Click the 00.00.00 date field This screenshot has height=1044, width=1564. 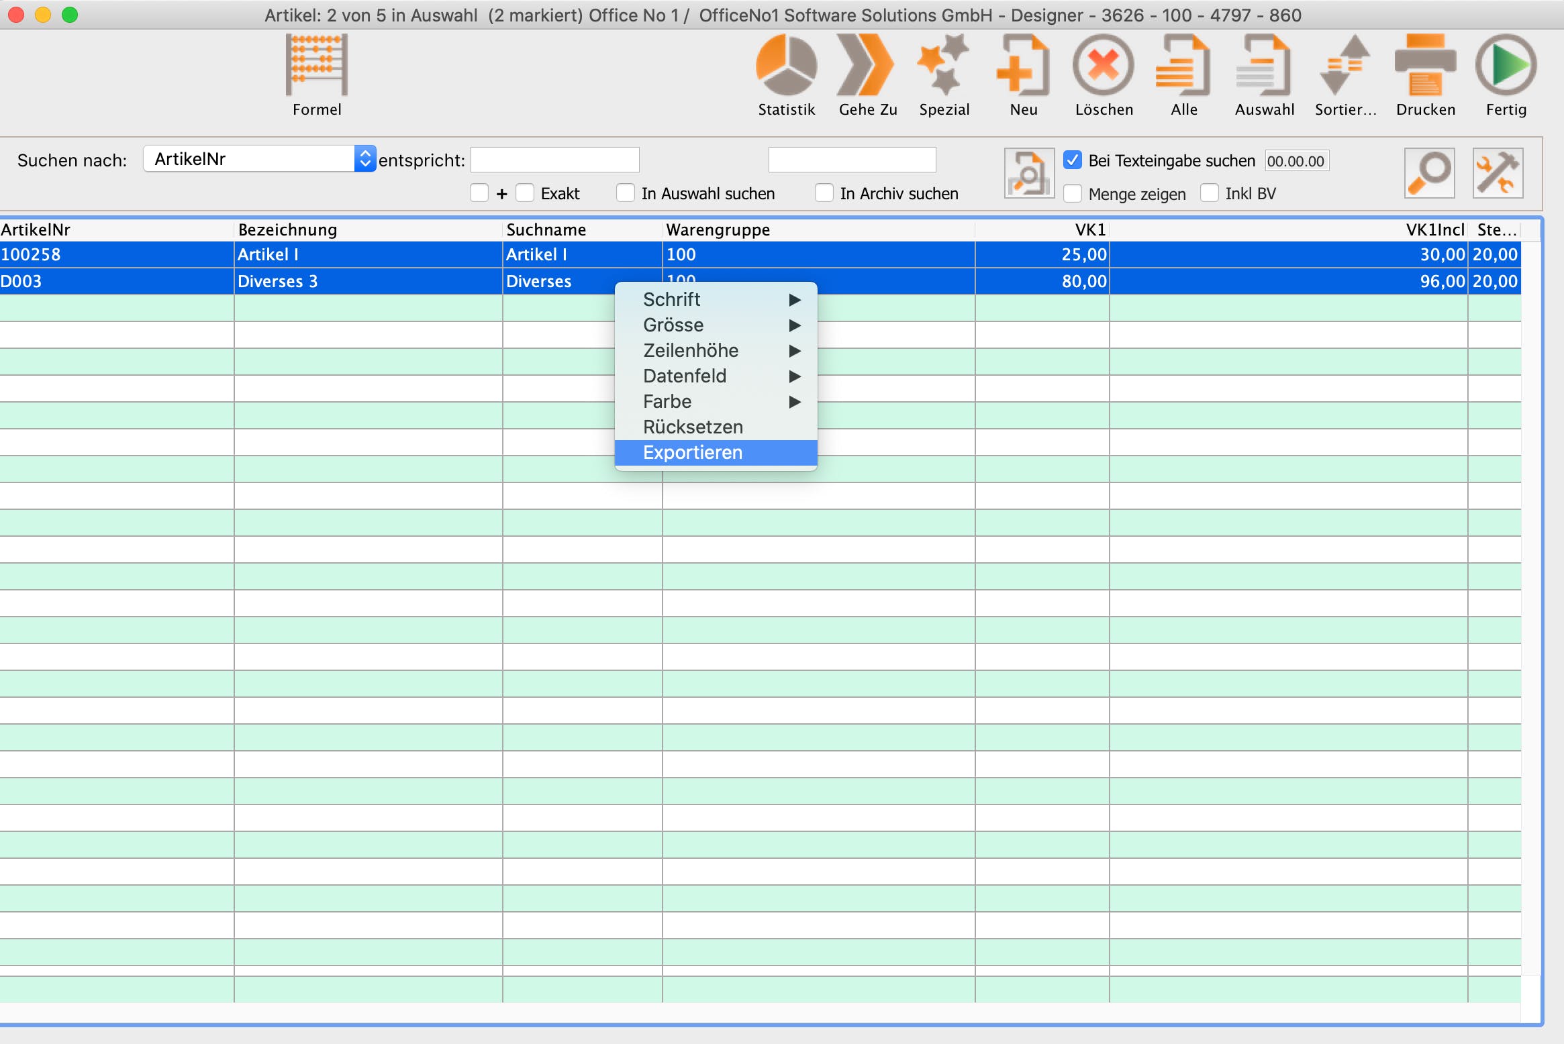point(1297,161)
